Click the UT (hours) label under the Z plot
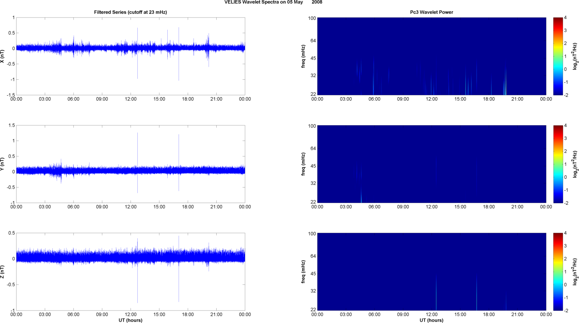This screenshot has height=323, width=579. click(x=131, y=320)
